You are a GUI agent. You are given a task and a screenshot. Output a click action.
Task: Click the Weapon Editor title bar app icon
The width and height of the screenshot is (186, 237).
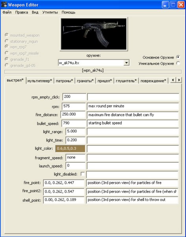point(4,5)
